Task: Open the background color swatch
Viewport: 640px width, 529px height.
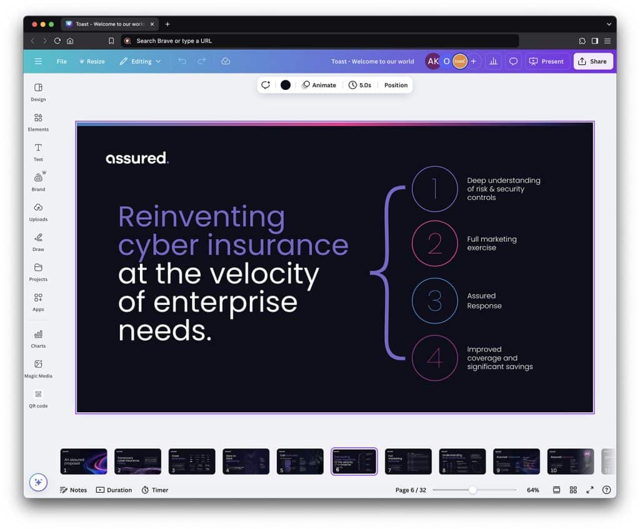Action: coord(285,85)
